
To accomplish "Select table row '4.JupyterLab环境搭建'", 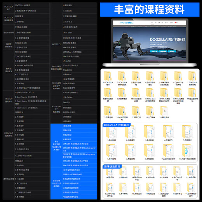I will point(32,66).
